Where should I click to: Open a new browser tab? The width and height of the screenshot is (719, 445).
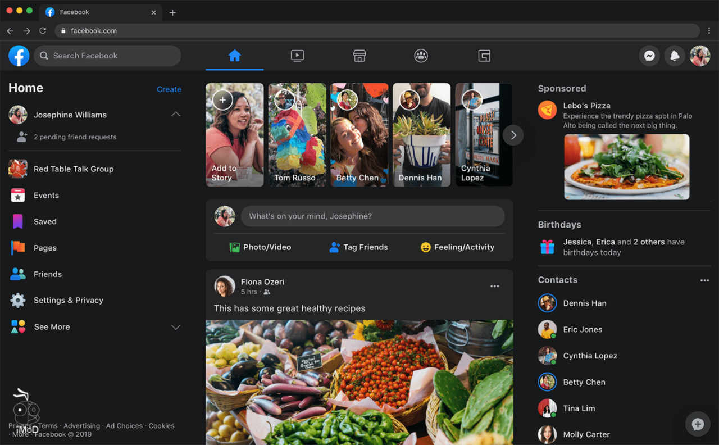click(172, 12)
